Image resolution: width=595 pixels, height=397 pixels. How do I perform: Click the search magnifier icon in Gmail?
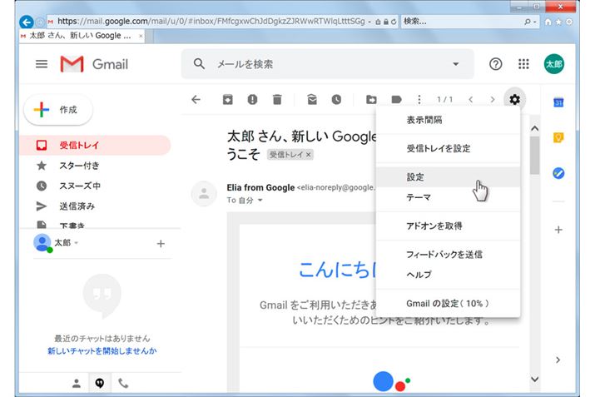point(199,64)
